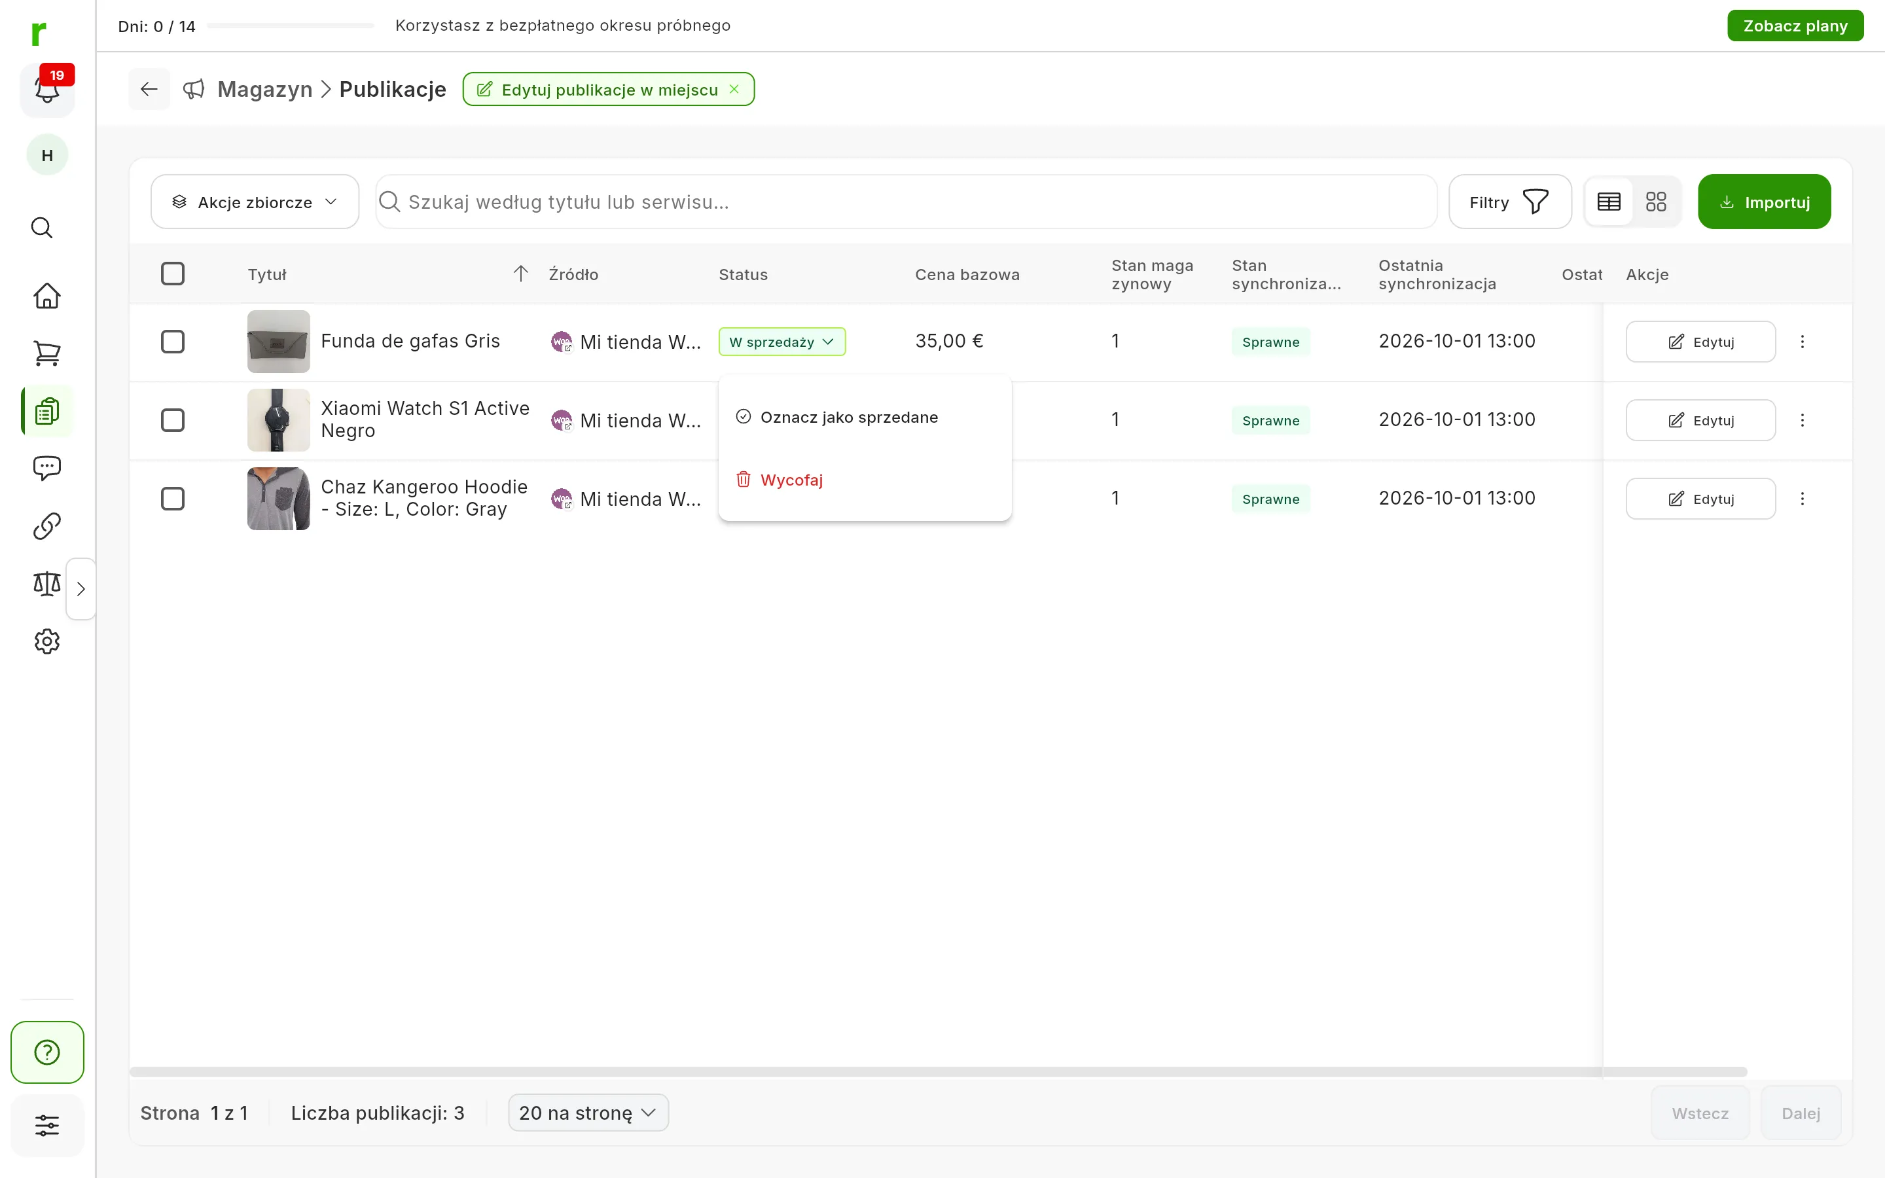This screenshot has width=1885, height=1178.
Task: Select the Funda de gafas Gris checkbox
Action: click(172, 341)
